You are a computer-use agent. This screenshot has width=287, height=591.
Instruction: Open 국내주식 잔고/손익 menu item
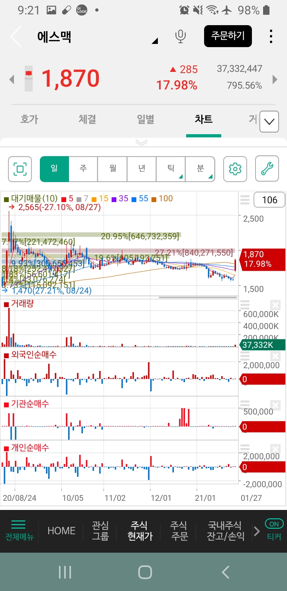226,531
